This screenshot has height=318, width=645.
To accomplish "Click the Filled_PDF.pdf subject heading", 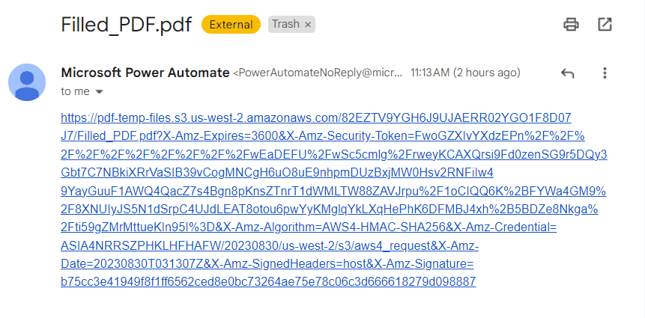I will click(127, 24).
